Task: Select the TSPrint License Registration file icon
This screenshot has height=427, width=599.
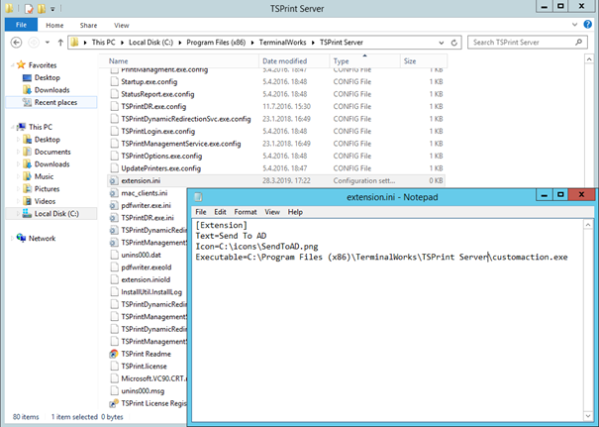Action: pos(113,404)
